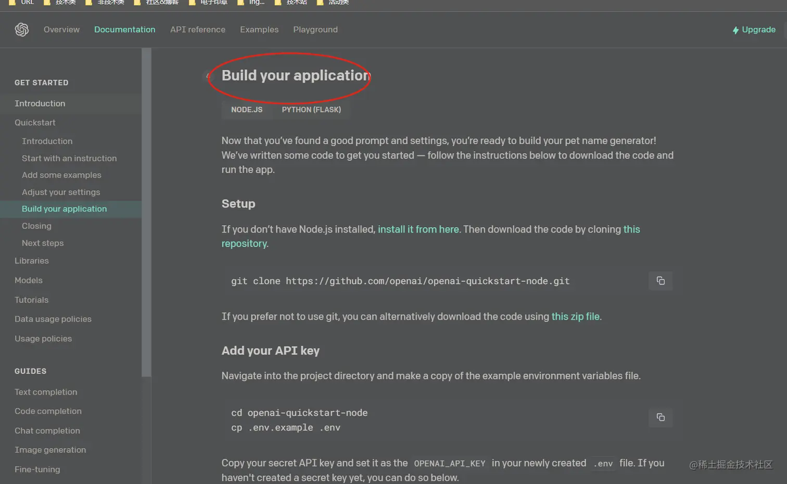Open the Playground
This screenshot has width=787, height=484.
tap(315, 30)
